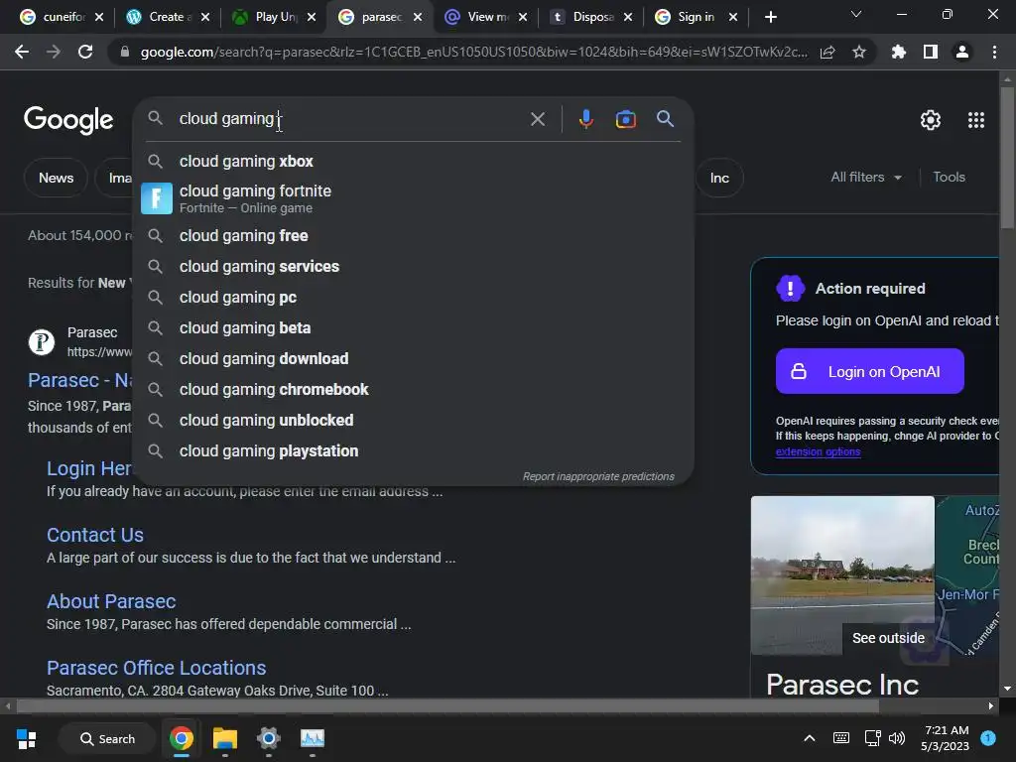
Task: Click Report inappropriate predictions link
Action: point(598,476)
